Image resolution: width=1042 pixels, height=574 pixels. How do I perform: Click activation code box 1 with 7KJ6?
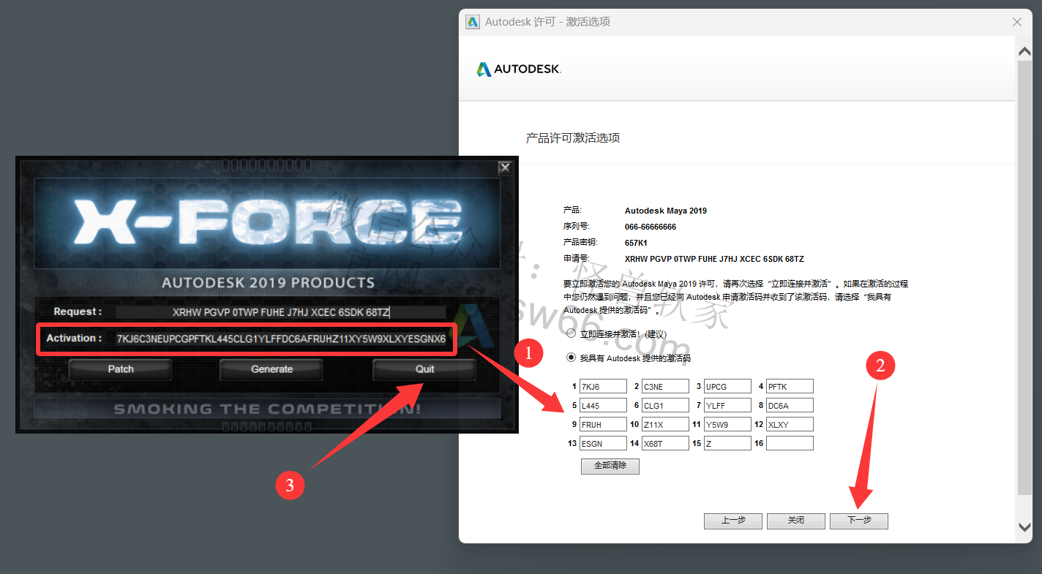pyautogui.click(x=603, y=387)
